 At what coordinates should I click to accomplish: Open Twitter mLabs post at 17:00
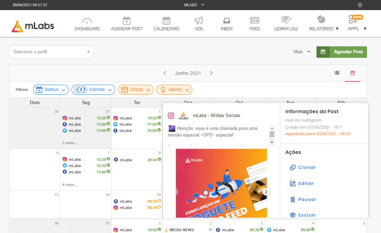(x=137, y=124)
